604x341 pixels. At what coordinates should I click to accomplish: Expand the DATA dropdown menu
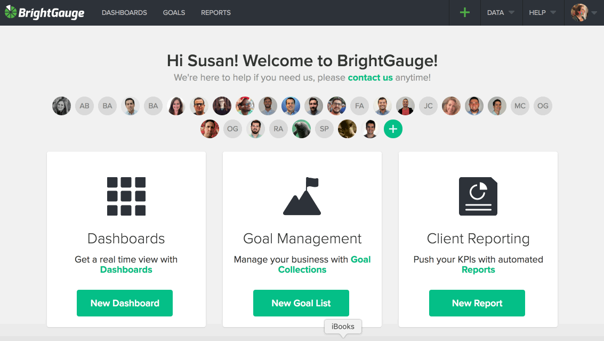click(501, 13)
